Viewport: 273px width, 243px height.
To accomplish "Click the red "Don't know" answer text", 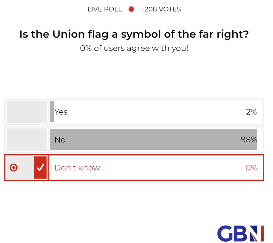I will click(77, 168).
